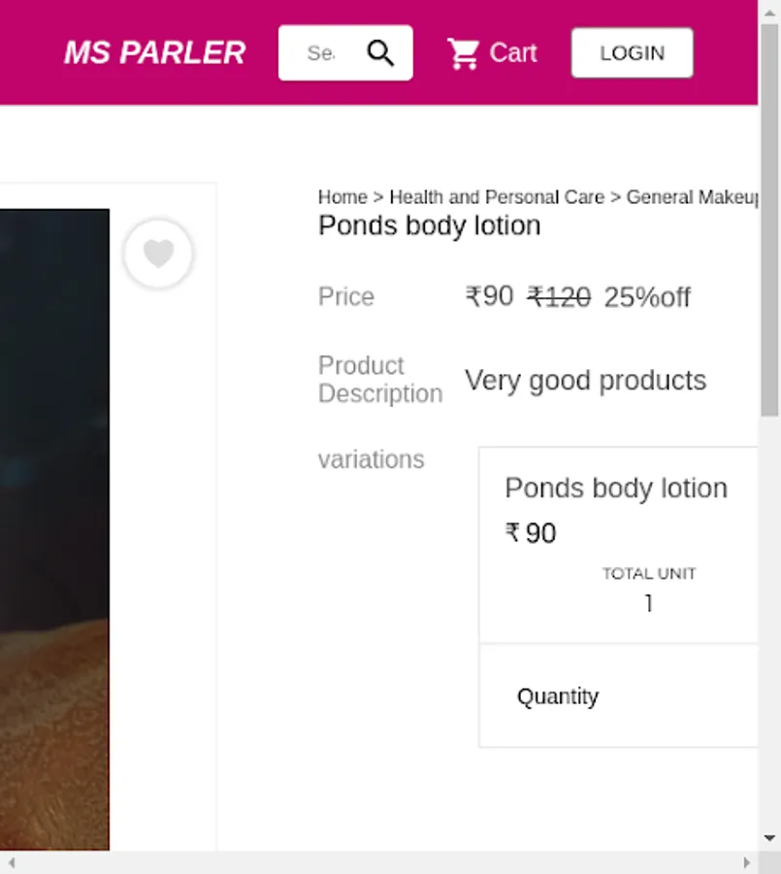Screen dimensions: 781x874
Task: Go to Home breadcrumb
Action: tap(342, 197)
